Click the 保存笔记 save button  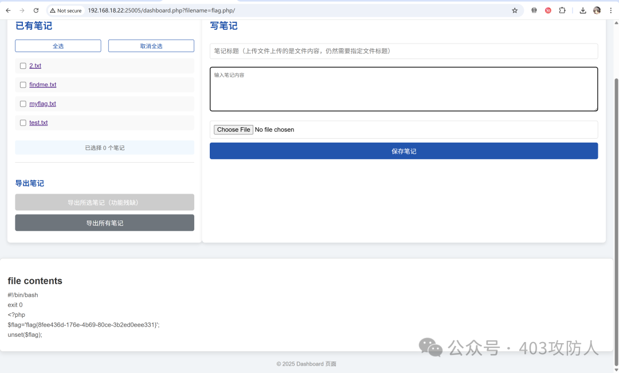click(x=403, y=151)
